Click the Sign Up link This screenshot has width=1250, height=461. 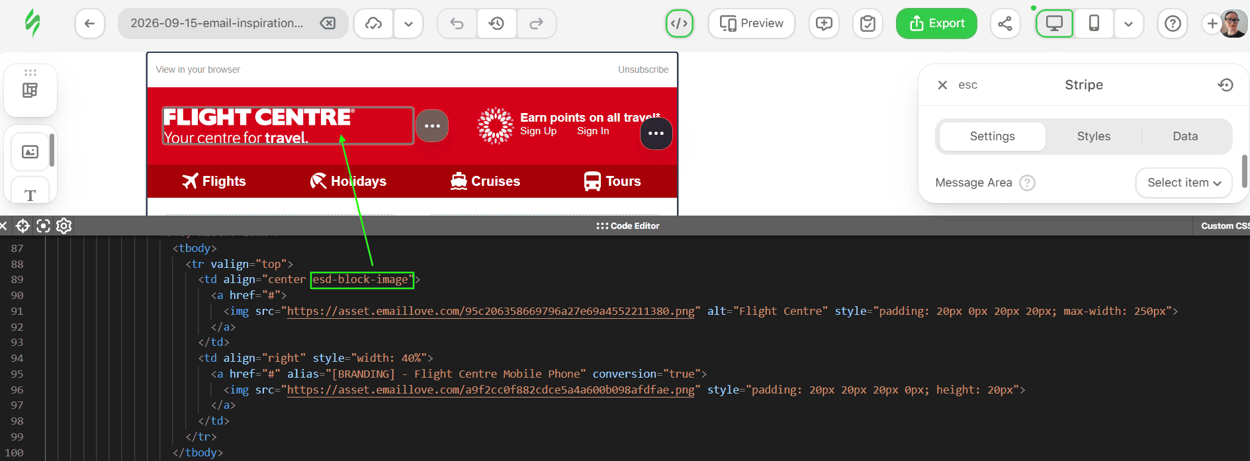[x=538, y=131]
